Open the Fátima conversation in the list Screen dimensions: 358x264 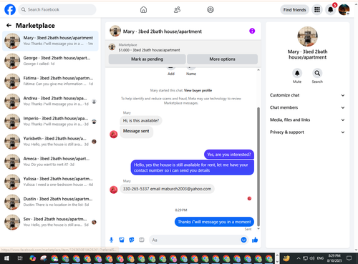click(50, 81)
